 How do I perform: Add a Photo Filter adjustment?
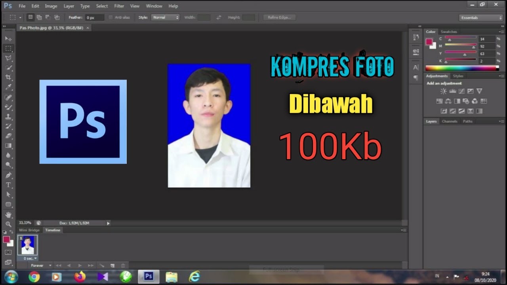point(466,101)
